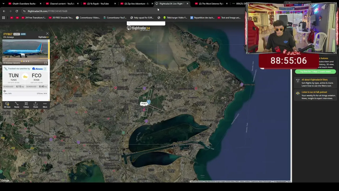Open the Italy squad for EUR... bookmark
The image size is (339, 191).
[142, 18]
